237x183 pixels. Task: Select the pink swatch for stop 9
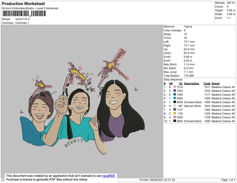pyautogui.click(x=175, y=117)
